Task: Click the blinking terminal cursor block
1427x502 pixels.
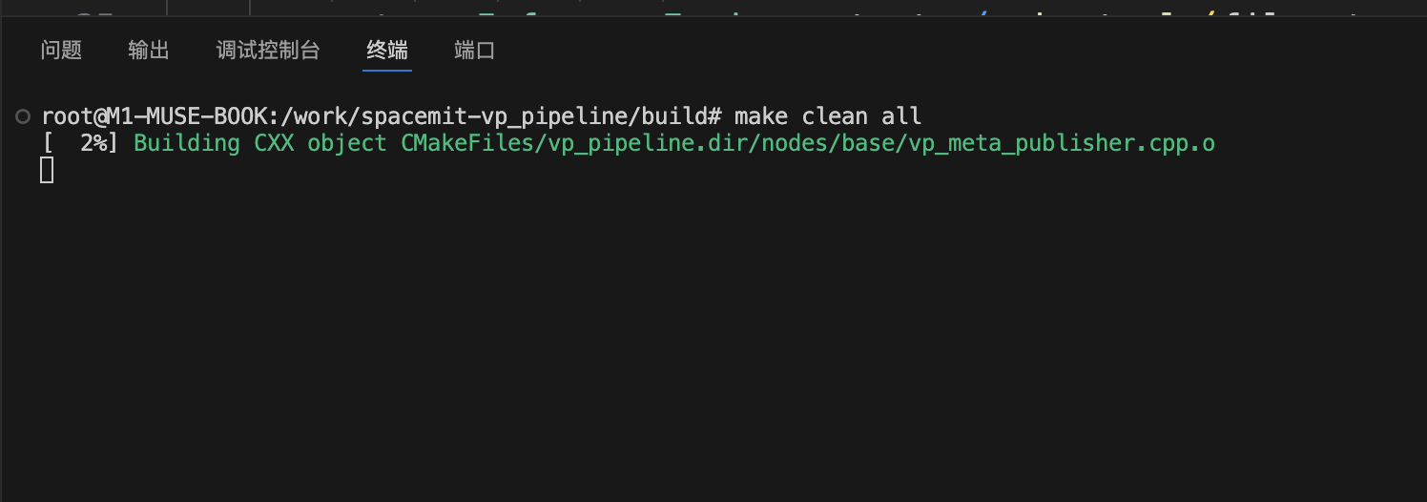Action: click(47, 171)
